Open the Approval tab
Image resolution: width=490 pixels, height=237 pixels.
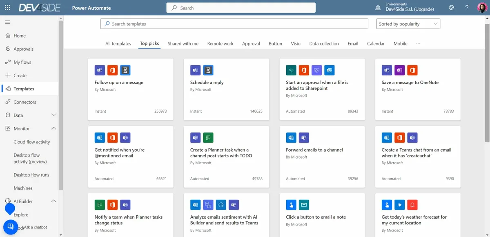coord(251,43)
